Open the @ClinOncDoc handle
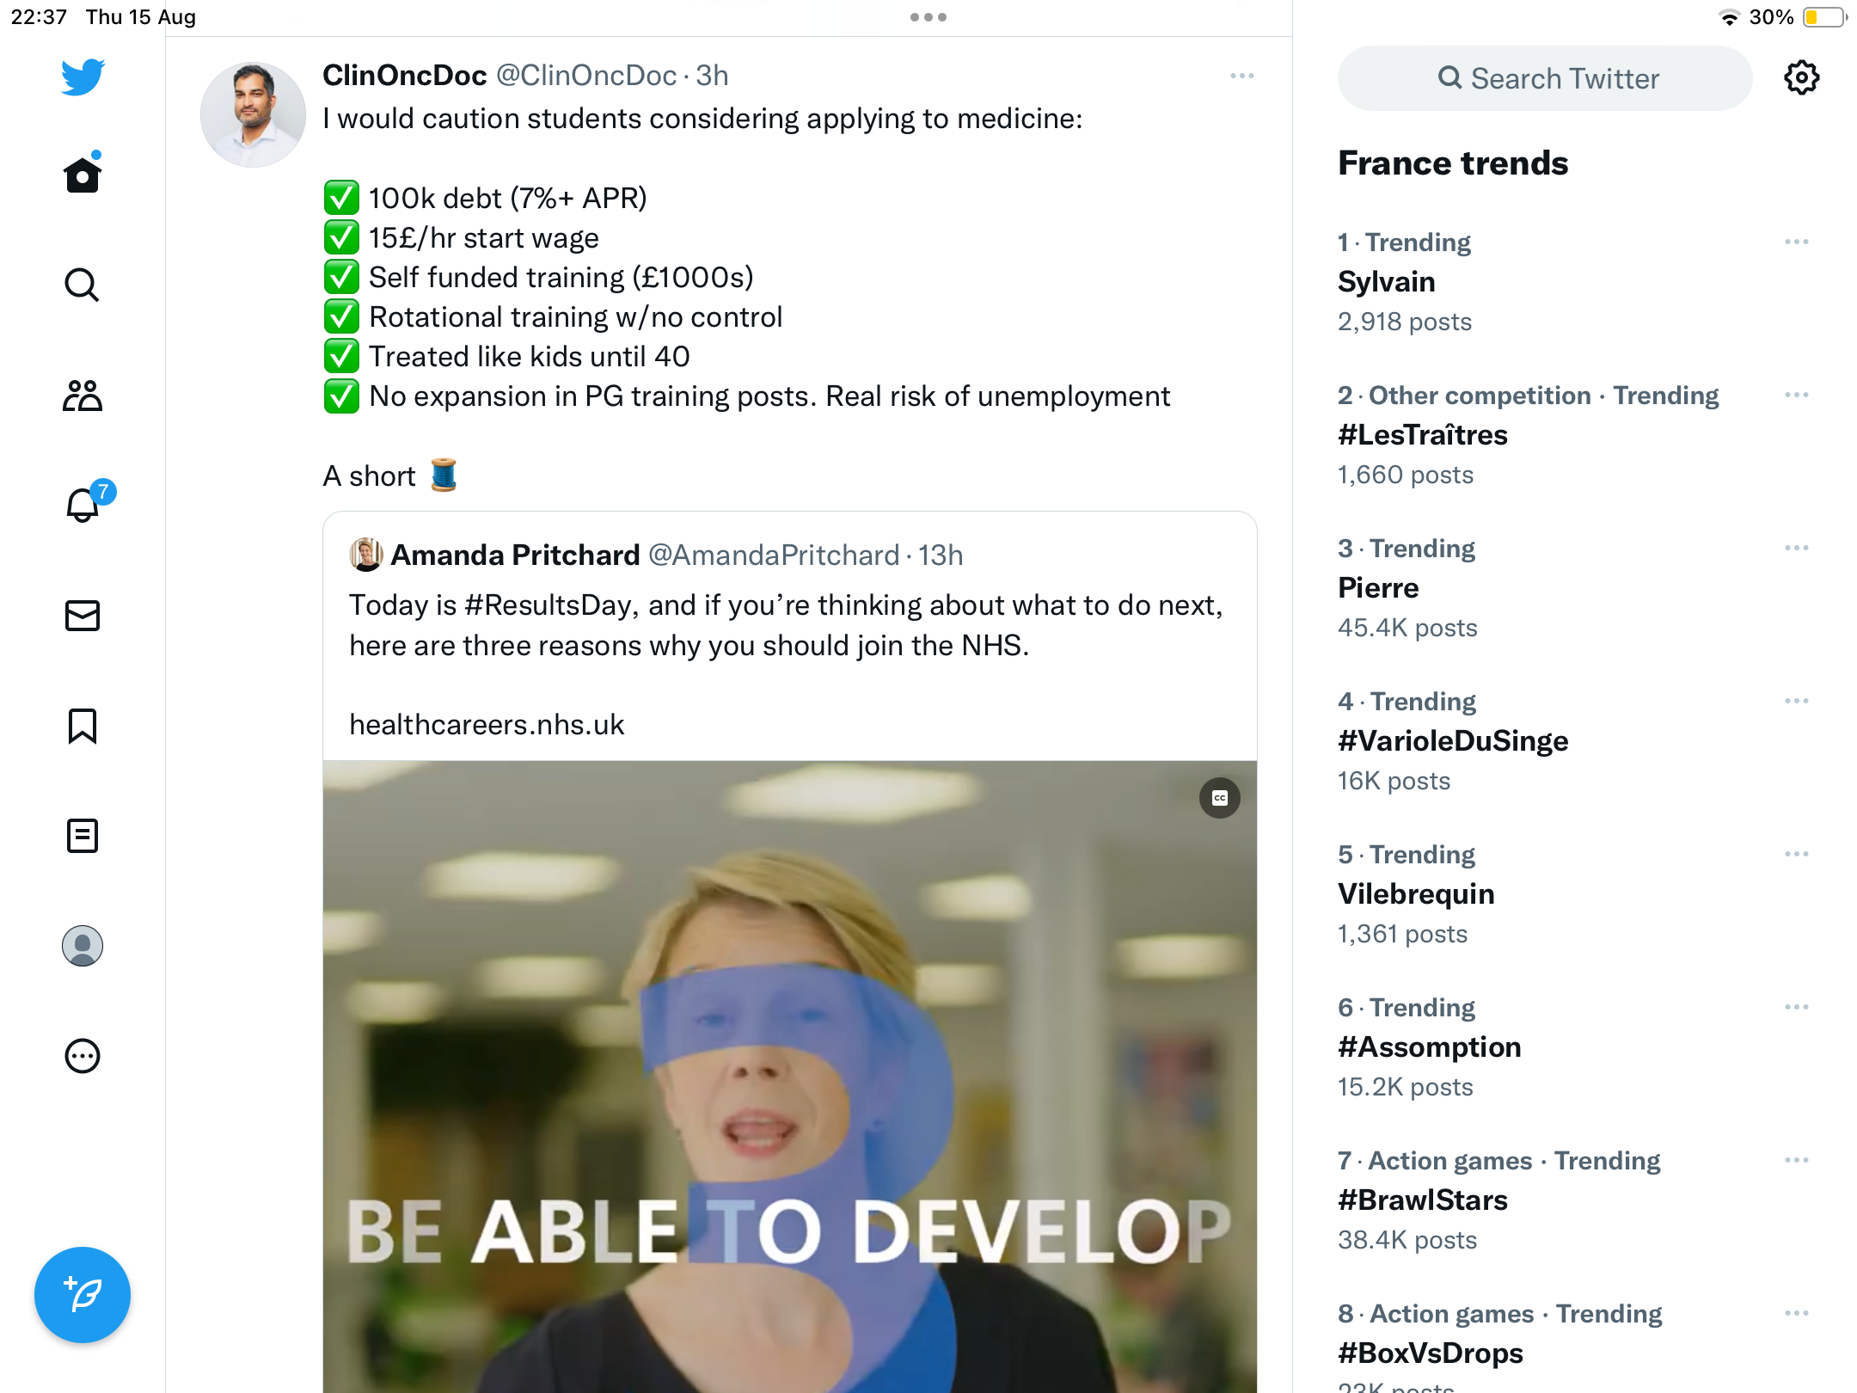Screen dimensions: 1857x1393 pos(586,76)
